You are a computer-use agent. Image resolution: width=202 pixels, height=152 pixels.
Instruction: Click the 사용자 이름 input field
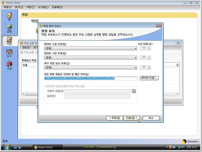[x=97, y=91]
